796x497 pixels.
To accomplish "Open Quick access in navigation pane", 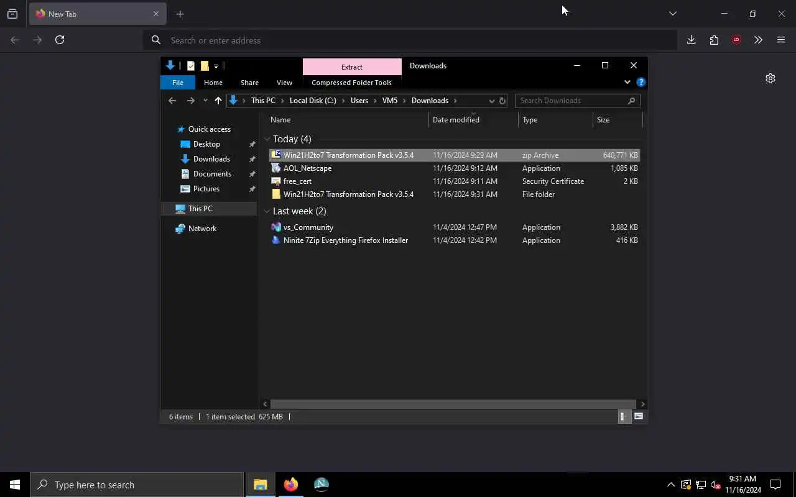I will (210, 129).
